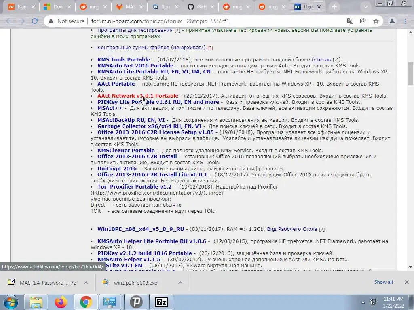Open the MSActBackUp RU, EN, VI link
This screenshot has width=414, height=310.
tap(131, 120)
